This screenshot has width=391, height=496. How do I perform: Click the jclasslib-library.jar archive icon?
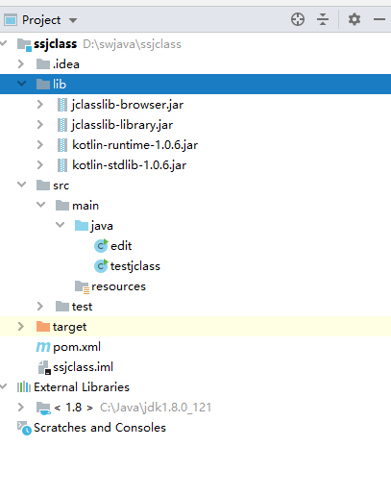point(62,125)
